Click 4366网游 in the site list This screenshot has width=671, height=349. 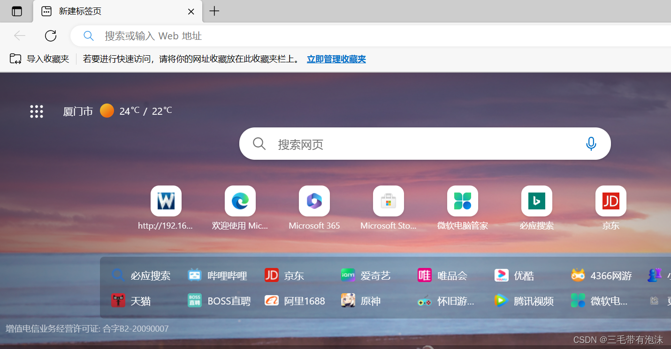(x=602, y=275)
